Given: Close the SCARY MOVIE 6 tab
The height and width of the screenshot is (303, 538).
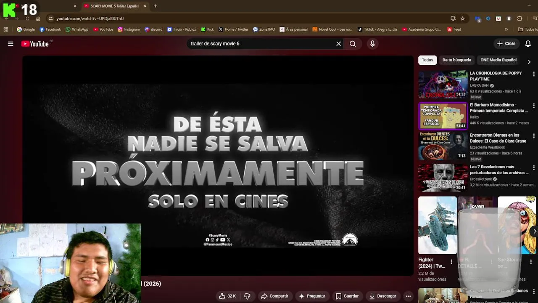Looking at the screenshot, I should coord(145,6).
